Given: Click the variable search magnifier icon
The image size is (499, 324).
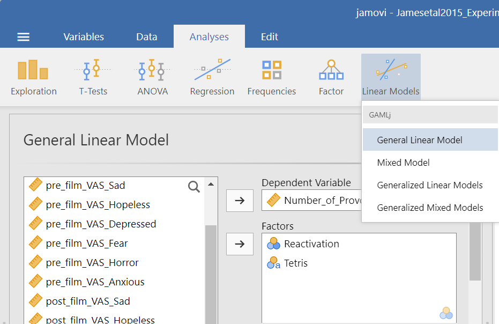Looking at the screenshot, I should 194,187.
